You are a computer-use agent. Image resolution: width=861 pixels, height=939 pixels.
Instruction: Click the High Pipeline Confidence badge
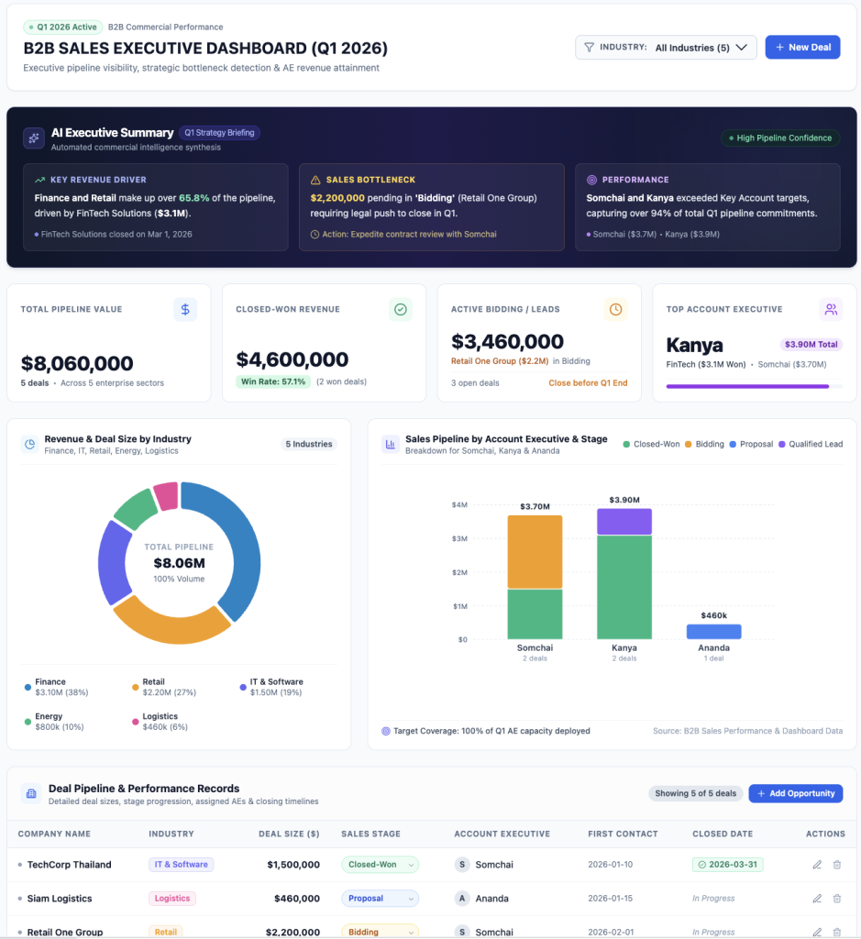pos(780,138)
